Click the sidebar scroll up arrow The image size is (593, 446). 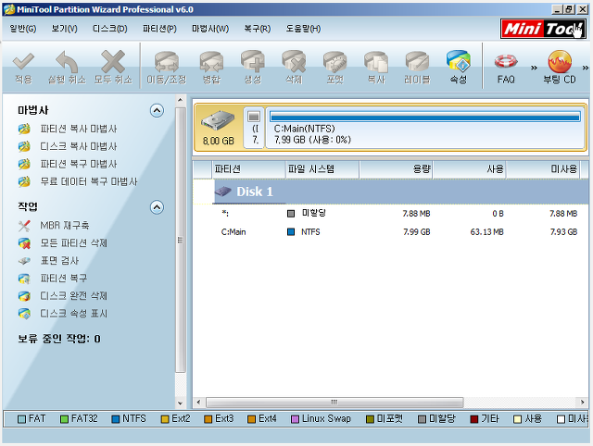click(181, 100)
